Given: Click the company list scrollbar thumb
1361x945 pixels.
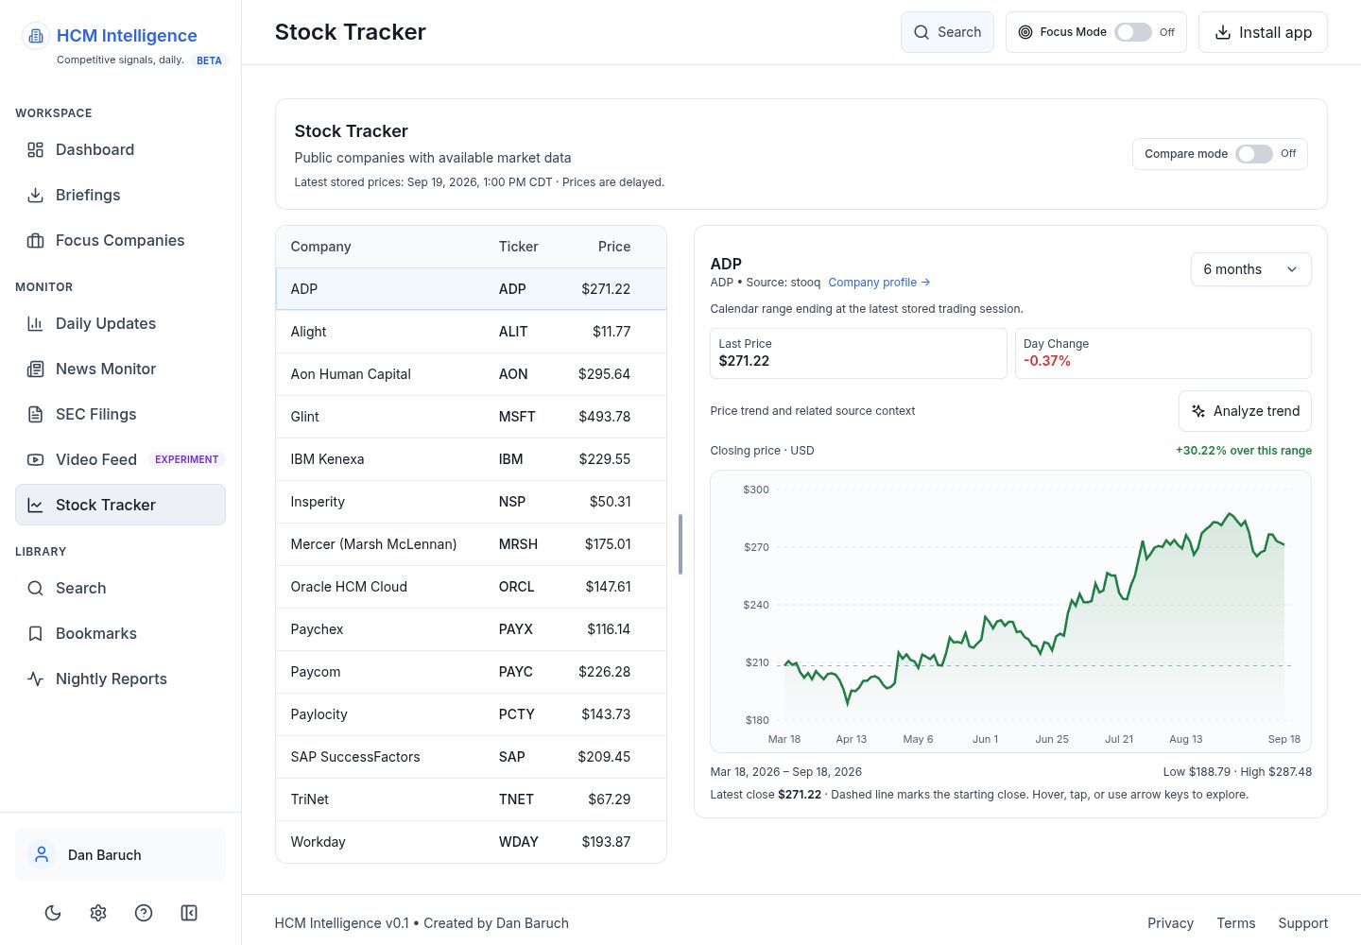Looking at the screenshot, I should pyautogui.click(x=680, y=544).
